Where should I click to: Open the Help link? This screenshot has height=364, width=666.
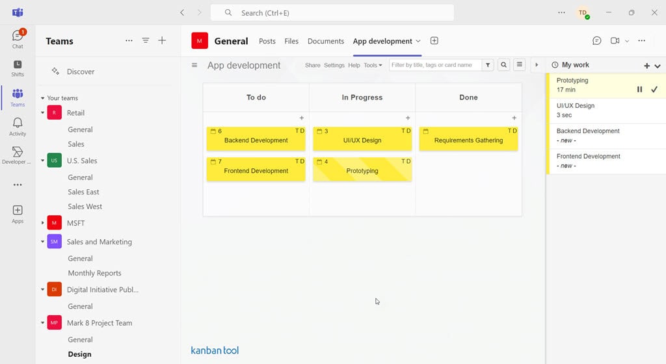(x=354, y=65)
